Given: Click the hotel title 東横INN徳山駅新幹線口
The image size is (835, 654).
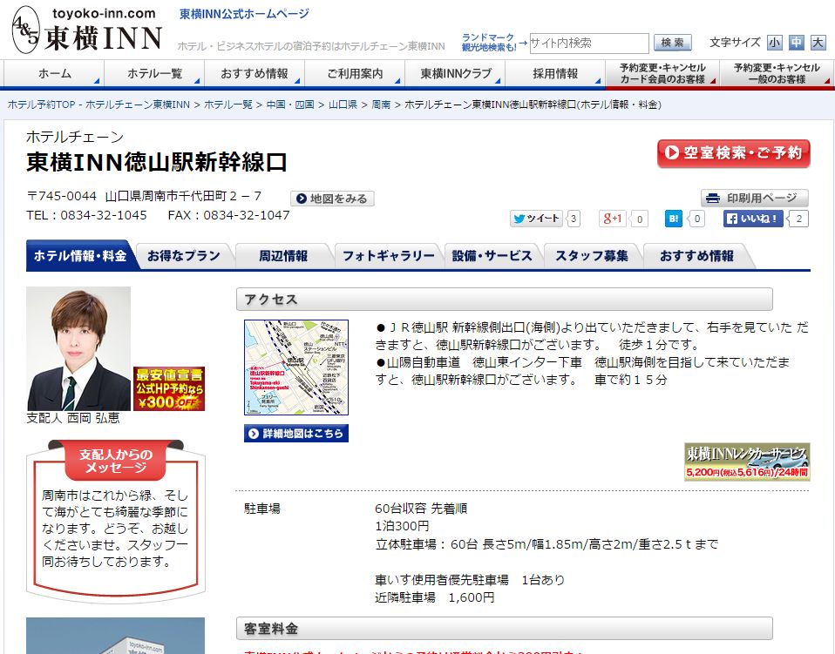Looking at the screenshot, I should tap(157, 162).
